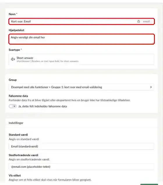The image size is (163, 185).
Task: Click the Svartype label
Action: pos(14,50)
